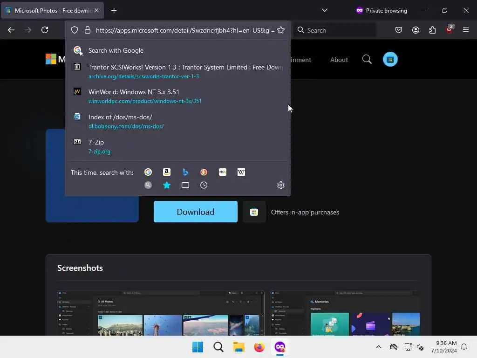
Task: Search open tabs with the tab icon
Action: coord(185,185)
